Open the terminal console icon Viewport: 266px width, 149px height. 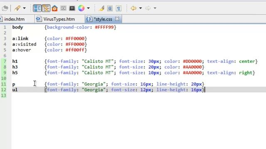(x=72, y=8)
